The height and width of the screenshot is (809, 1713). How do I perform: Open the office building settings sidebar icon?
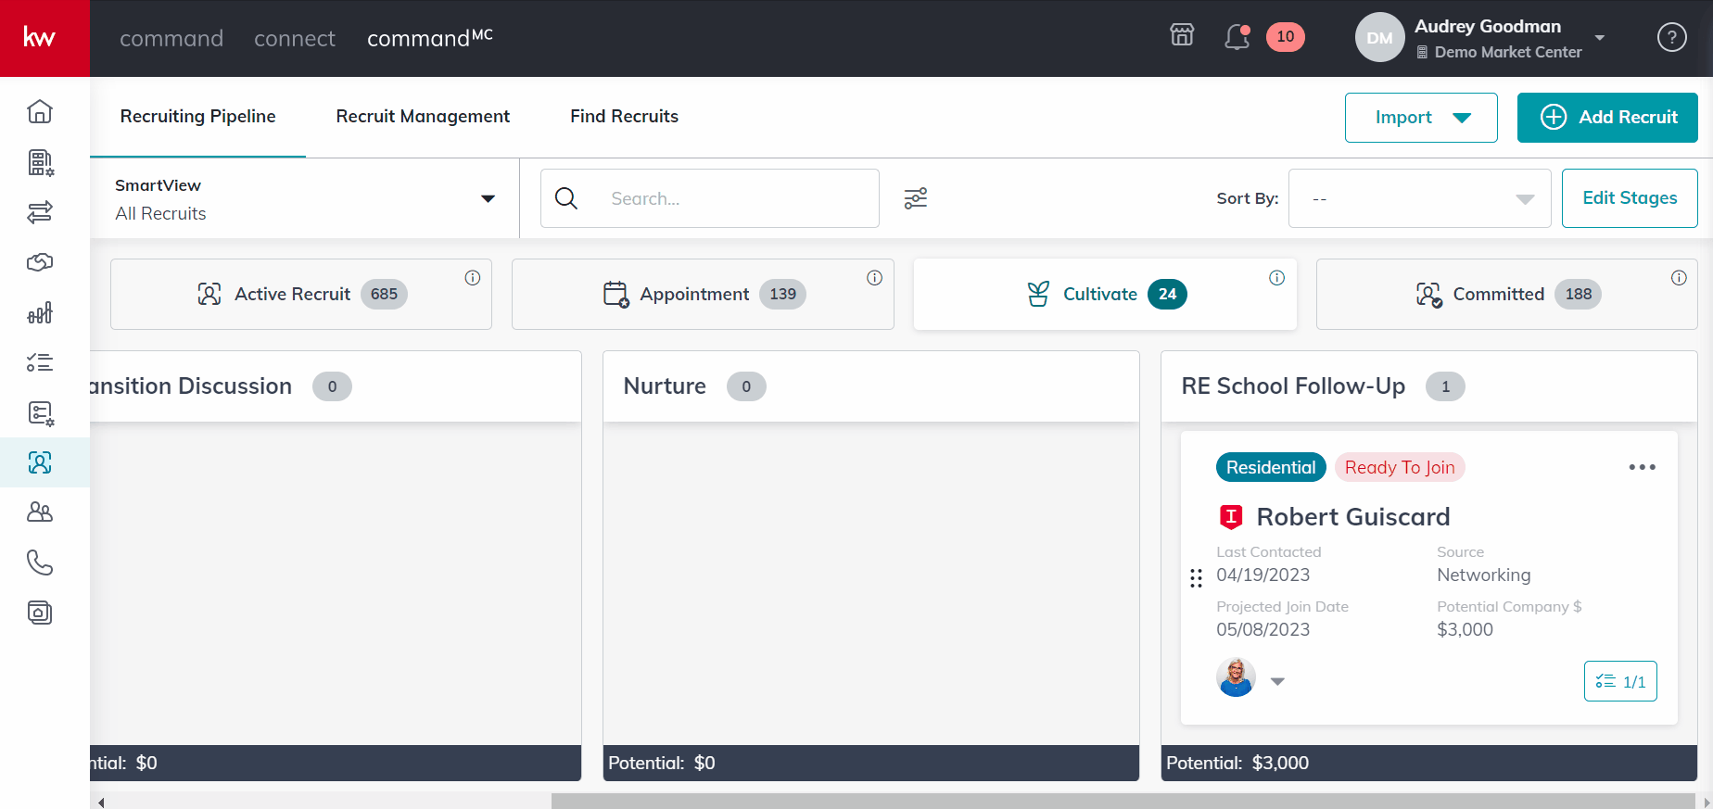click(40, 162)
